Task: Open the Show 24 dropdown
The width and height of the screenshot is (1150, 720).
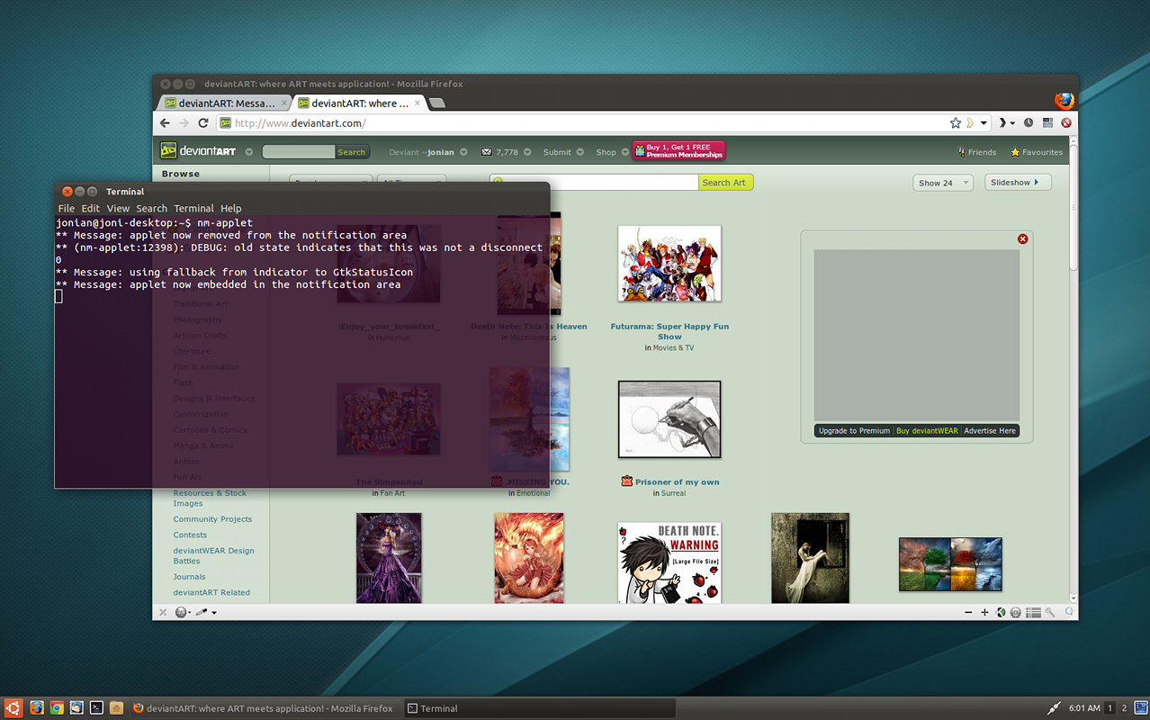Action: click(x=943, y=183)
